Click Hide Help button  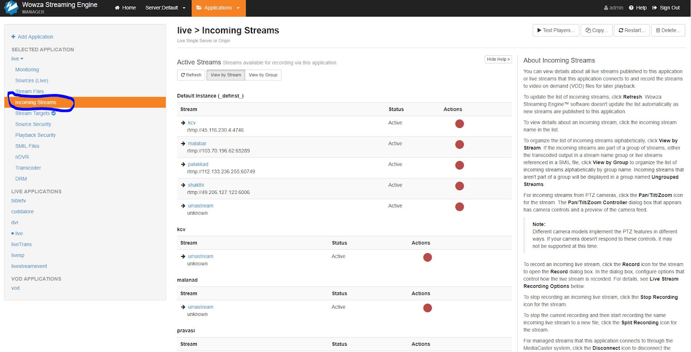click(498, 59)
